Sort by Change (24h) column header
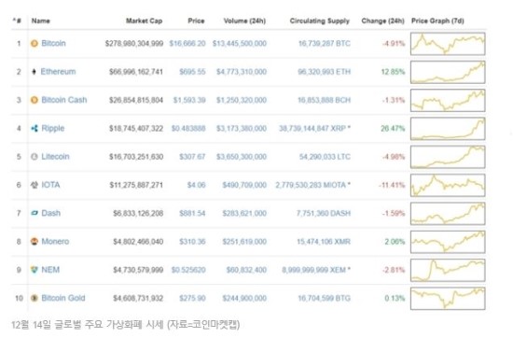This screenshot has height=338, width=513. tap(382, 21)
